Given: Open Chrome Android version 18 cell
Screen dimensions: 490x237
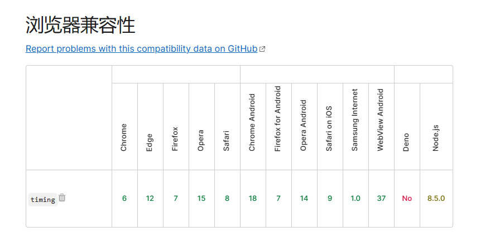Looking at the screenshot, I should pyautogui.click(x=253, y=199).
